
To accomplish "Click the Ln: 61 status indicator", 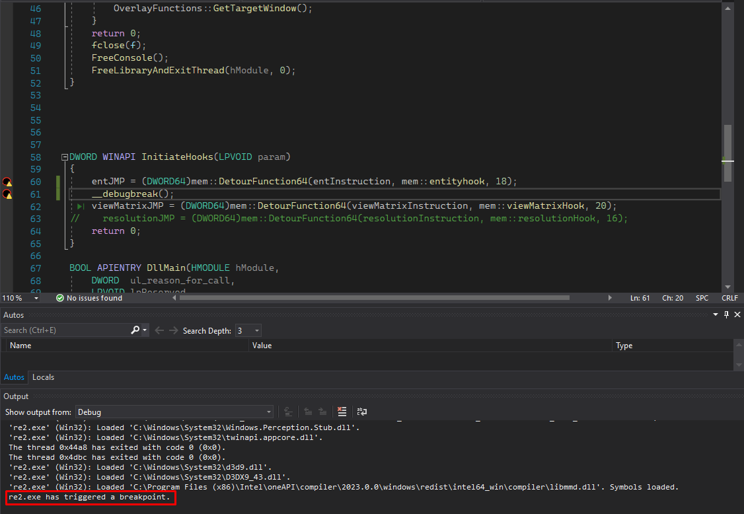I will click(x=640, y=298).
